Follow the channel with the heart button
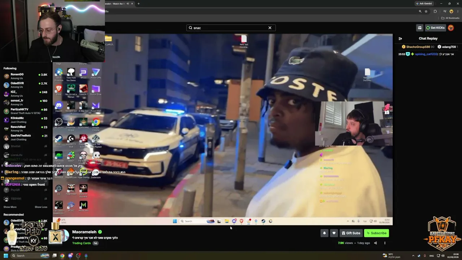This screenshot has width=462, height=260. coord(334,233)
